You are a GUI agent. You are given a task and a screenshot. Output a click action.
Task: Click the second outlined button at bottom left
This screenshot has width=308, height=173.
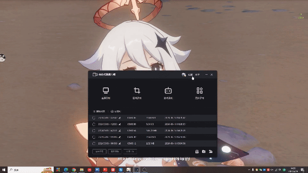[x=115, y=151]
